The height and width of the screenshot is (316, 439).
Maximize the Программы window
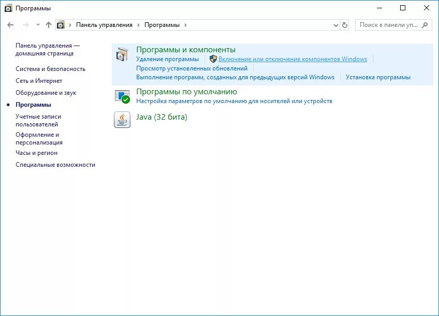[x=403, y=8]
